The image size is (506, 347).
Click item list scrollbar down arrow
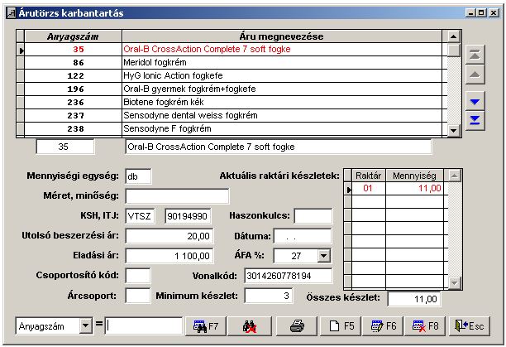tap(453, 131)
